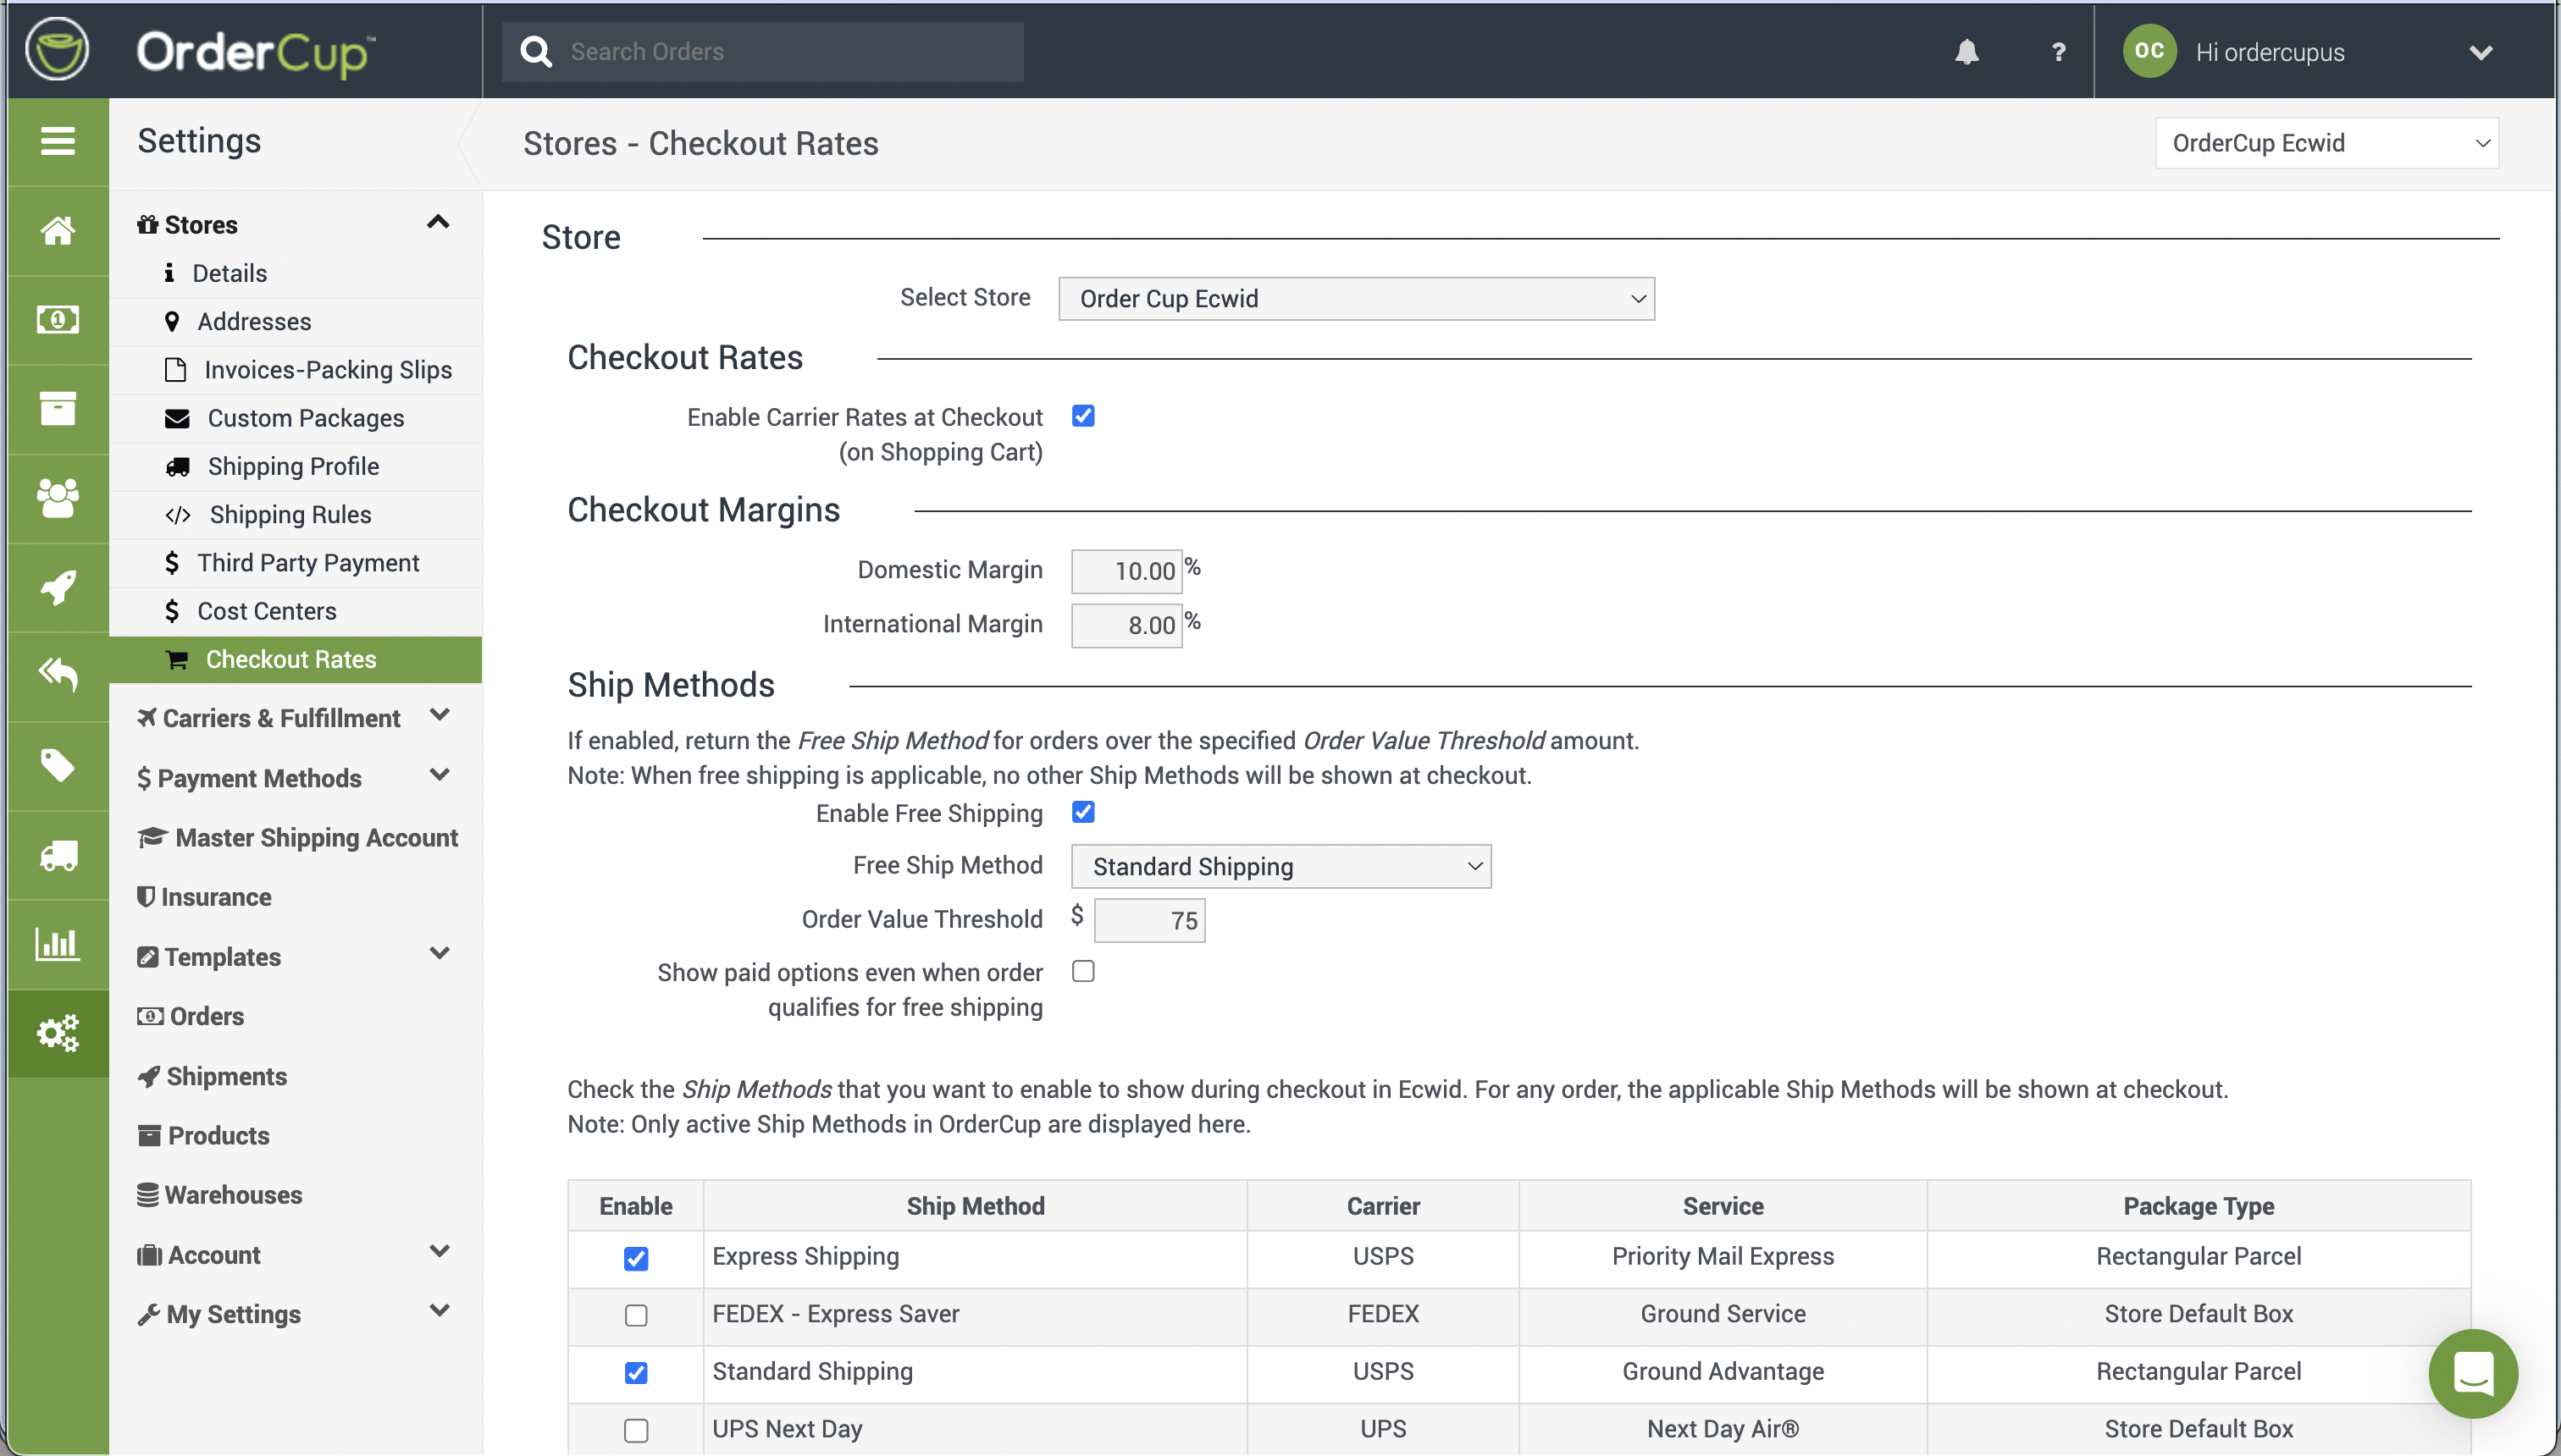Expand Carriers & Fulfillment section
Image resolution: width=2561 pixels, height=1456 pixels.
(x=440, y=715)
